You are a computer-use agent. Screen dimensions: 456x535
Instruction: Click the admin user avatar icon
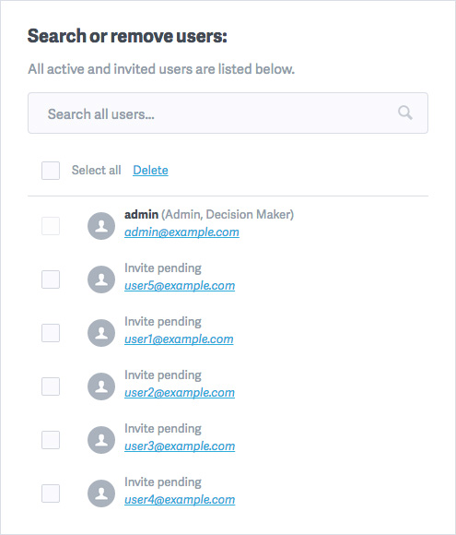(x=101, y=226)
